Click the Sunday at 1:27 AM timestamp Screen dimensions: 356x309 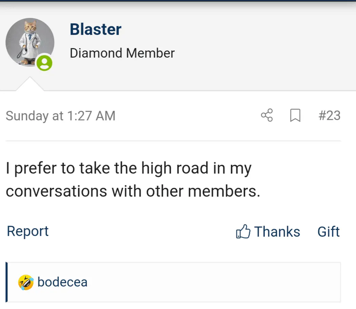click(x=61, y=116)
